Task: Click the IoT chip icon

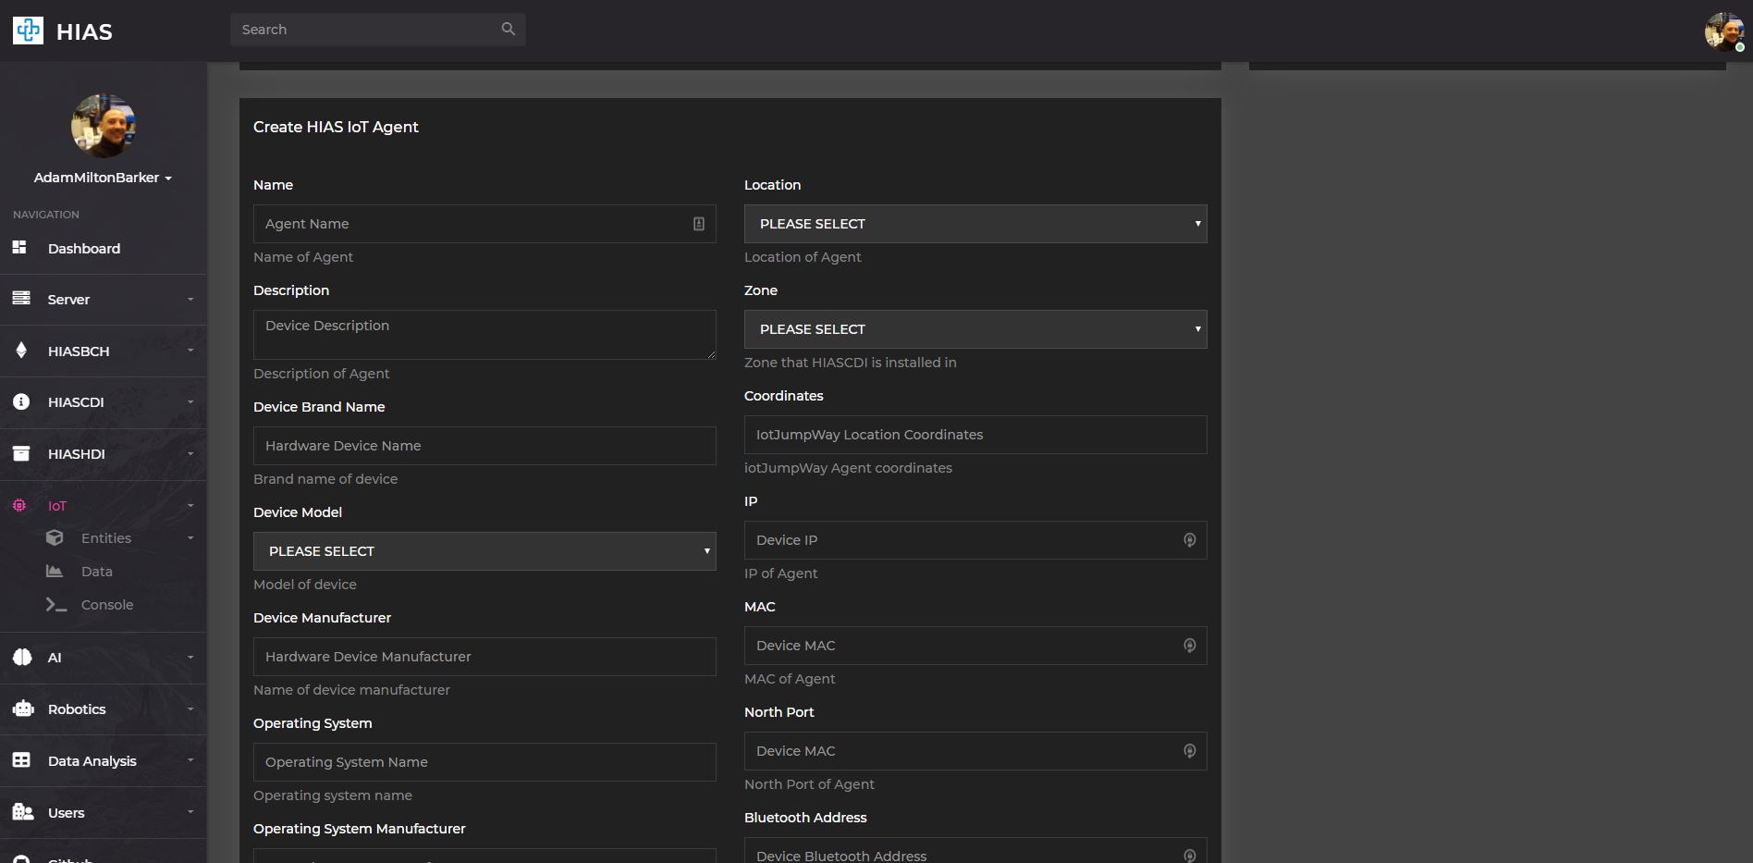Action: tap(19, 505)
